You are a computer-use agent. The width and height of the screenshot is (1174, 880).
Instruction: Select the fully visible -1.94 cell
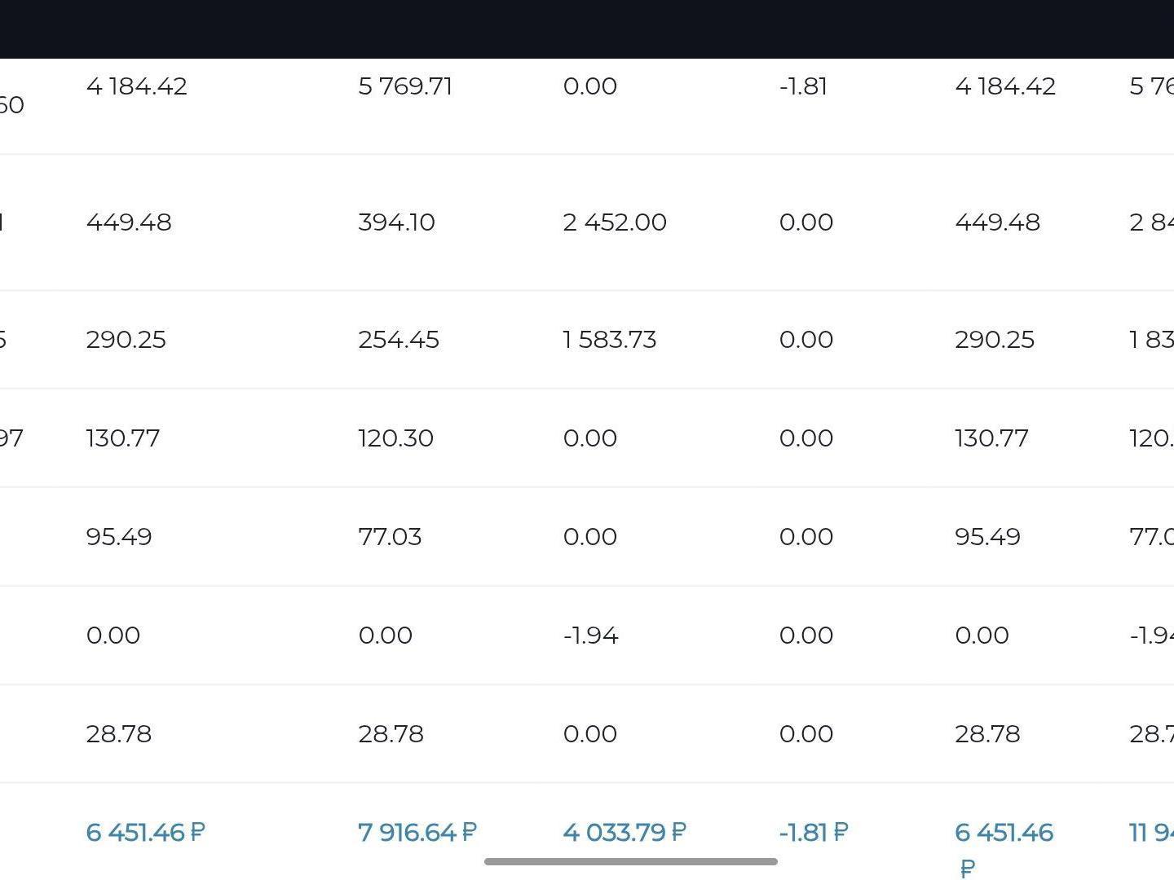pyautogui.click(x=590, y=636)
